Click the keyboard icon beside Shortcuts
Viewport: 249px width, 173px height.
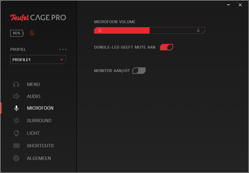pos(16,146)
